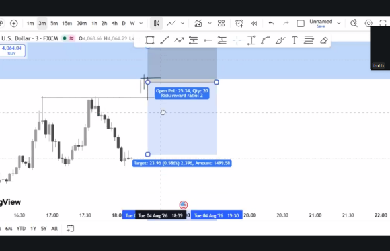Set chart range to 6M
390x251 pixels.
9,228
